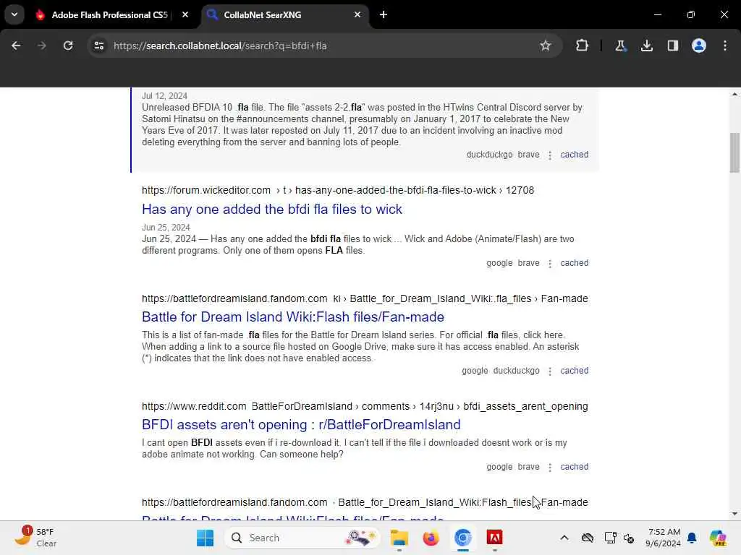
Task: Expand options dots for the reddit result
Action: coord(550,468)
